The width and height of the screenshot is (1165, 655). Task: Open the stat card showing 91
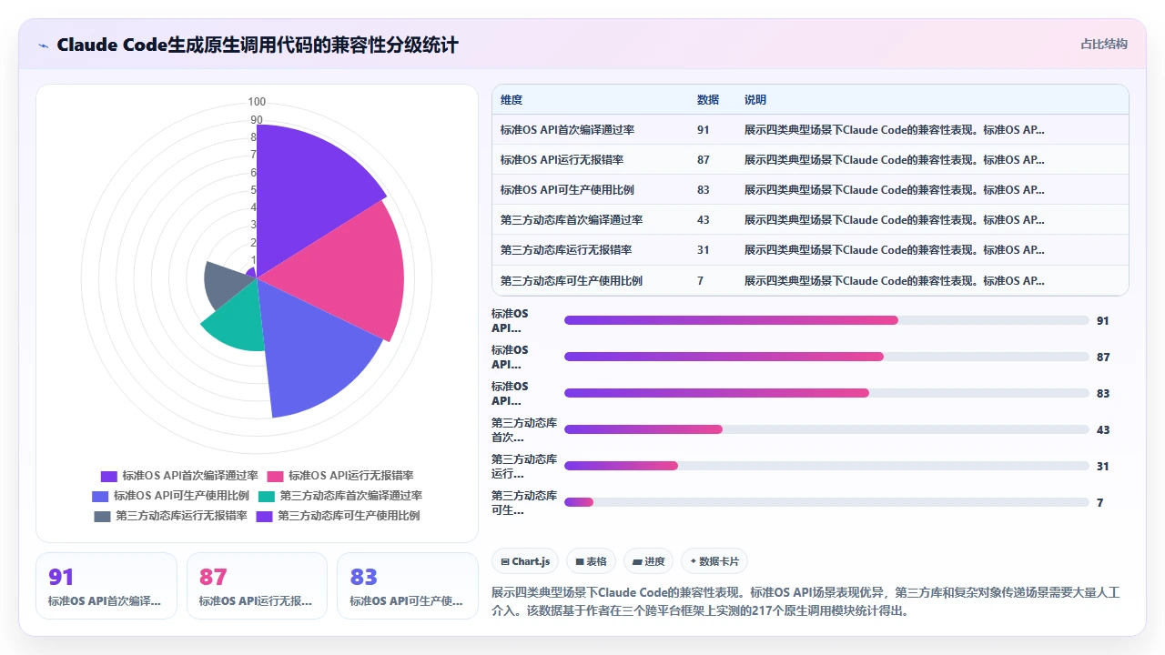(106, 586)
